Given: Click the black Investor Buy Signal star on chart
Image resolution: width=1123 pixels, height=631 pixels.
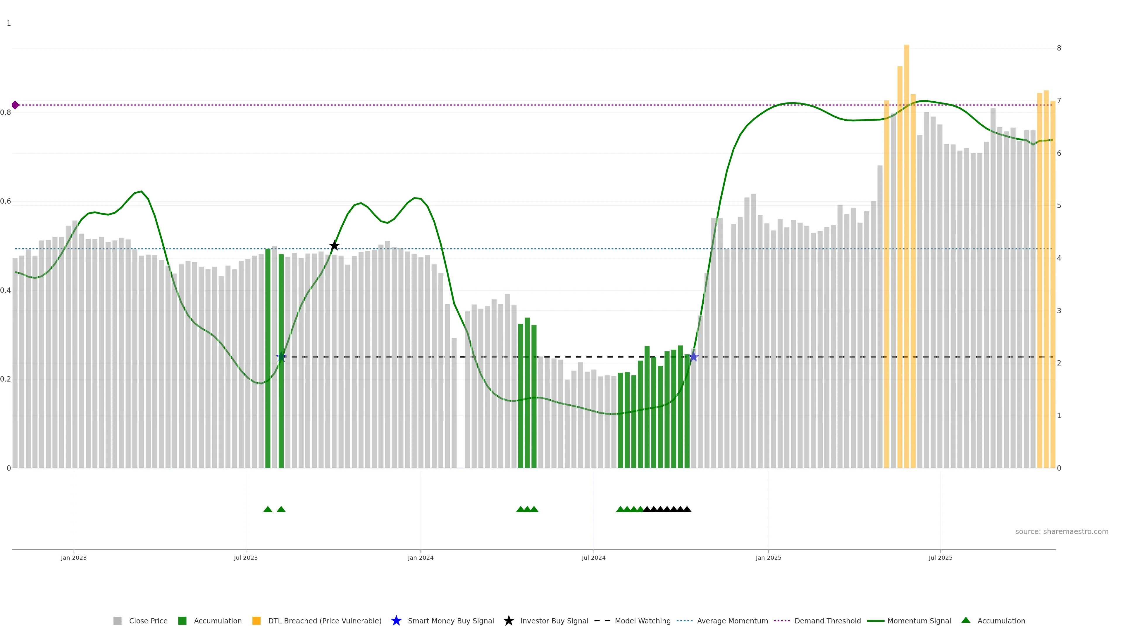Looking at the screenshot, I should pos(334,246).
